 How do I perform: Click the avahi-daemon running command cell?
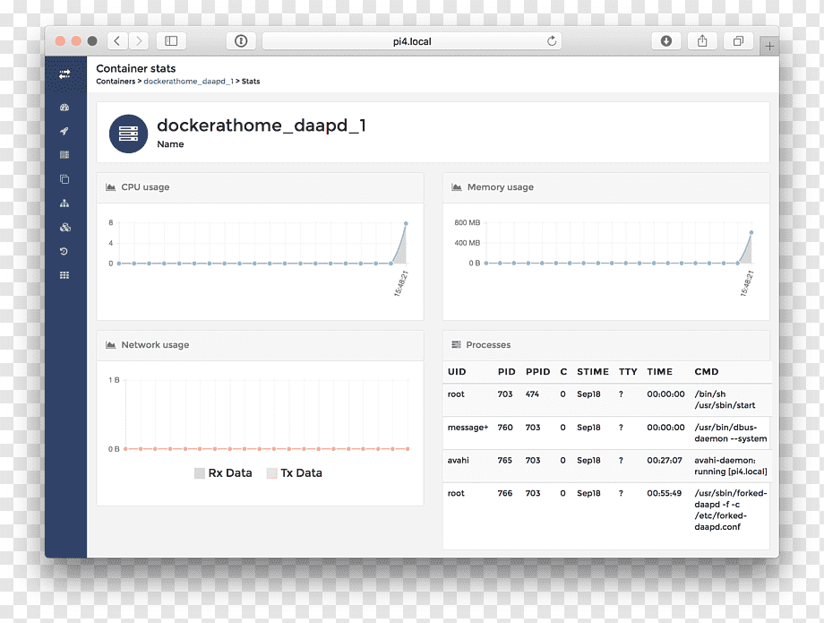click(731, 466)
